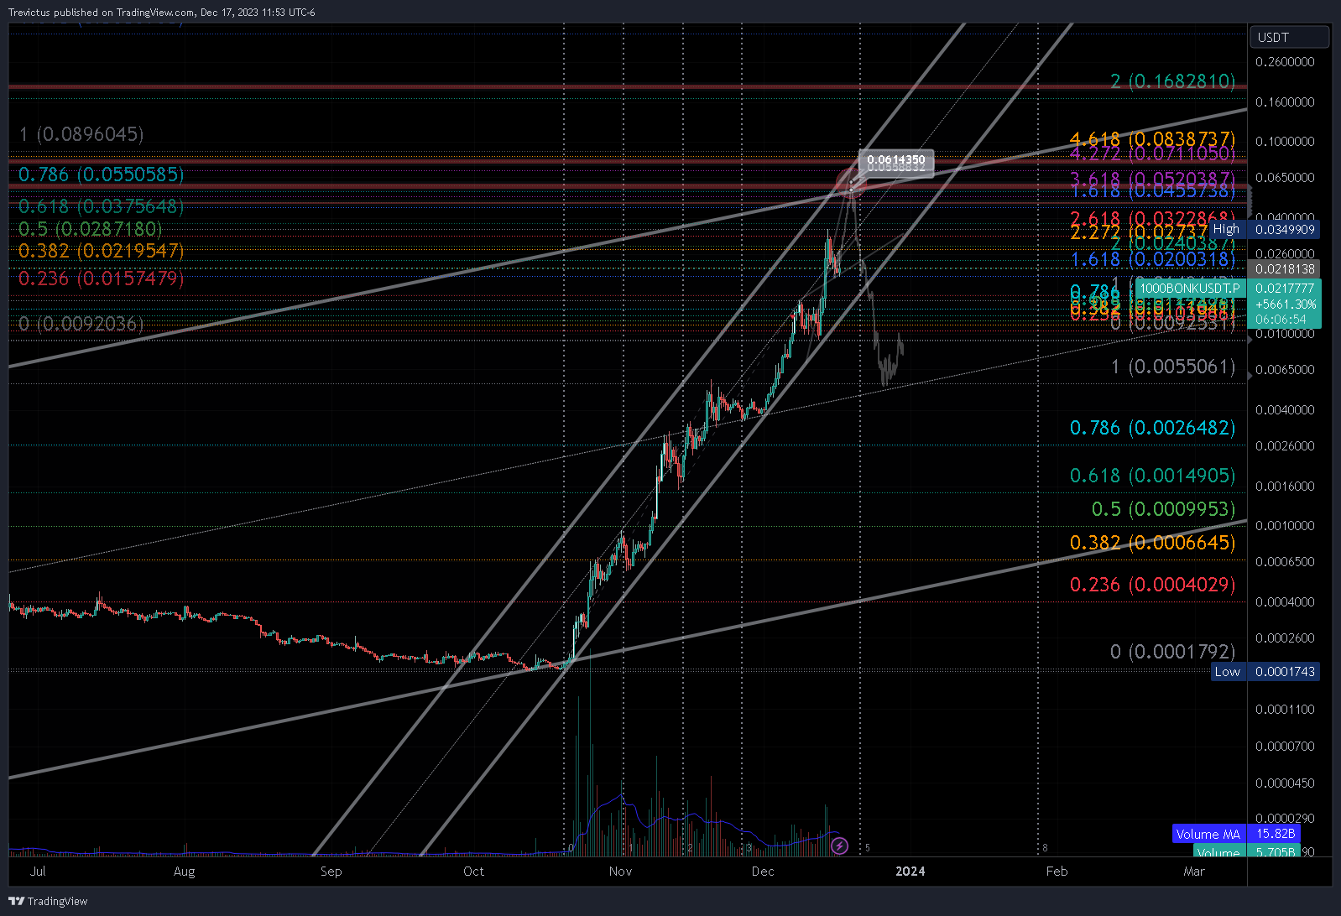This screenshot has width=1341, height=916.
Task: Click the purple lightning flash icon near time axis
Action: pyautogui.click(x=839, y=846)
